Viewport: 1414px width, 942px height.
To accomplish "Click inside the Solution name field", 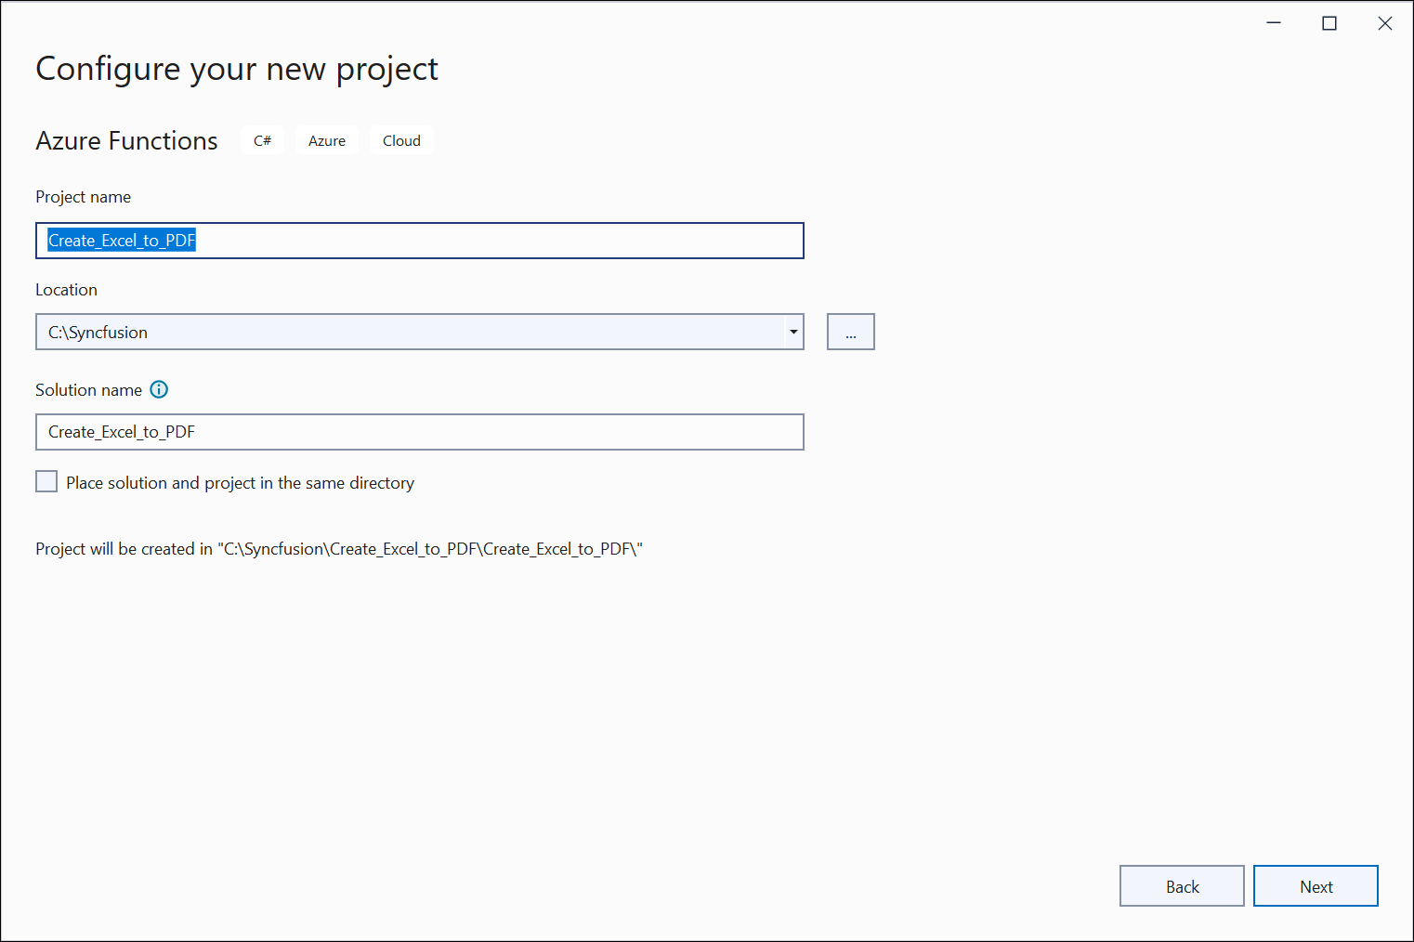I will 420,432.
